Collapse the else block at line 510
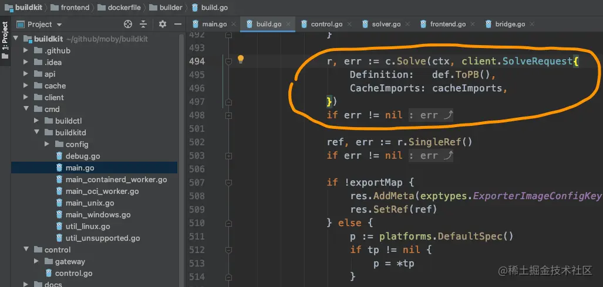Screen dimensions: 603x287 [x=228, y=223]
